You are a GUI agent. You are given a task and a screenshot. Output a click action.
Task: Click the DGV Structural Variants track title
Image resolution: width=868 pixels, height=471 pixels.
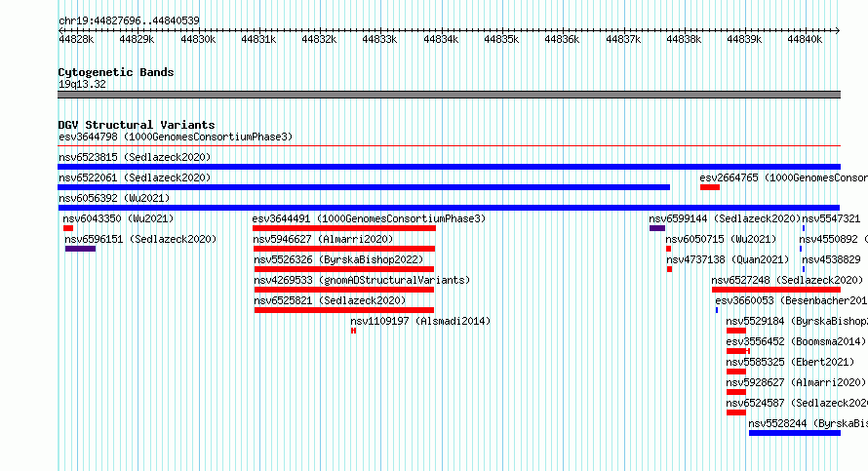click(137, 125)
